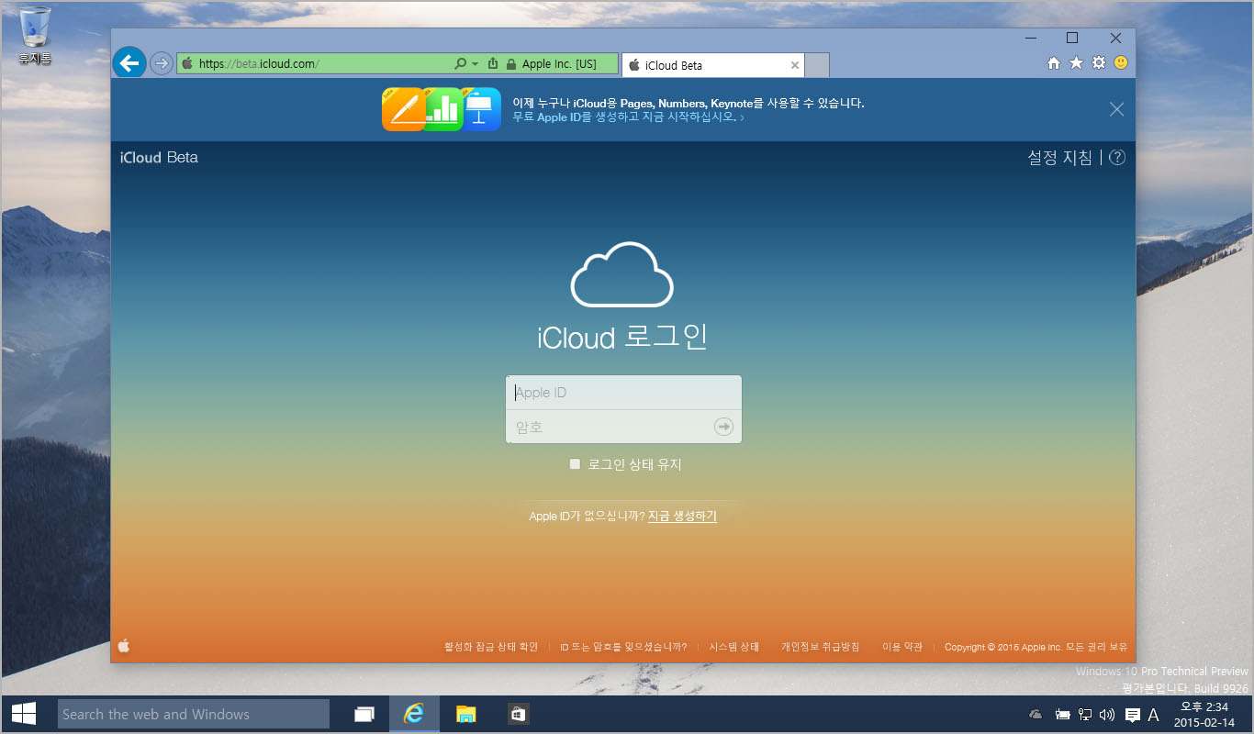This screenshot has height=734, width=1254.
Task: Open the notifications action center icon
Action: tap(1133, 715)
